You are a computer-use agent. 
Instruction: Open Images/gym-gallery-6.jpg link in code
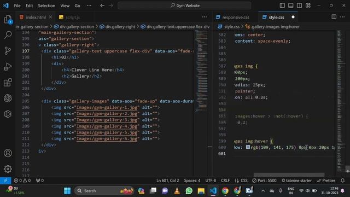107,138
